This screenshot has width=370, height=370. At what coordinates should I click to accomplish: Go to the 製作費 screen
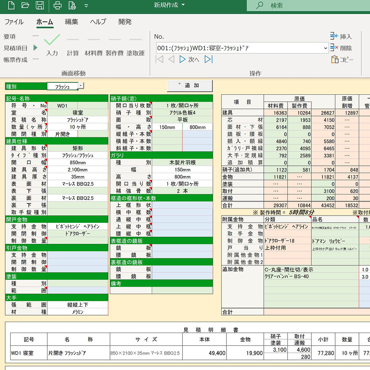(114, 53)
